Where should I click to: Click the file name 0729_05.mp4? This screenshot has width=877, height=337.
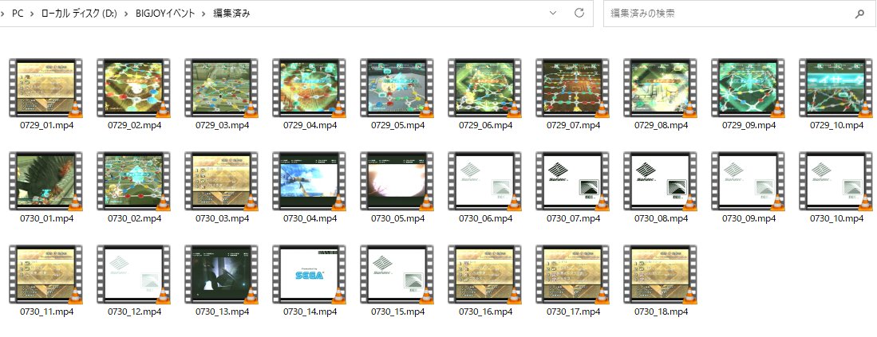(397, 126)
